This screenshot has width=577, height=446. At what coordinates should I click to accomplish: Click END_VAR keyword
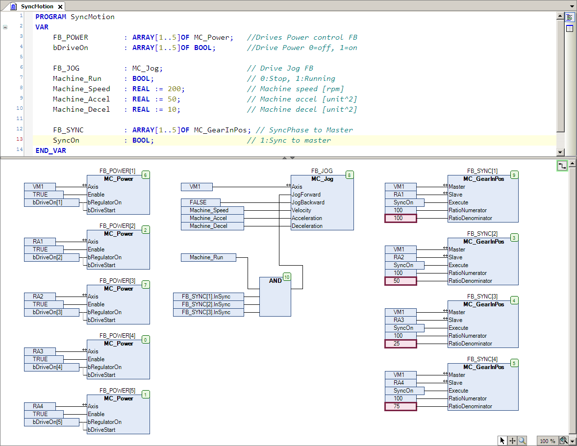point(51,150)
